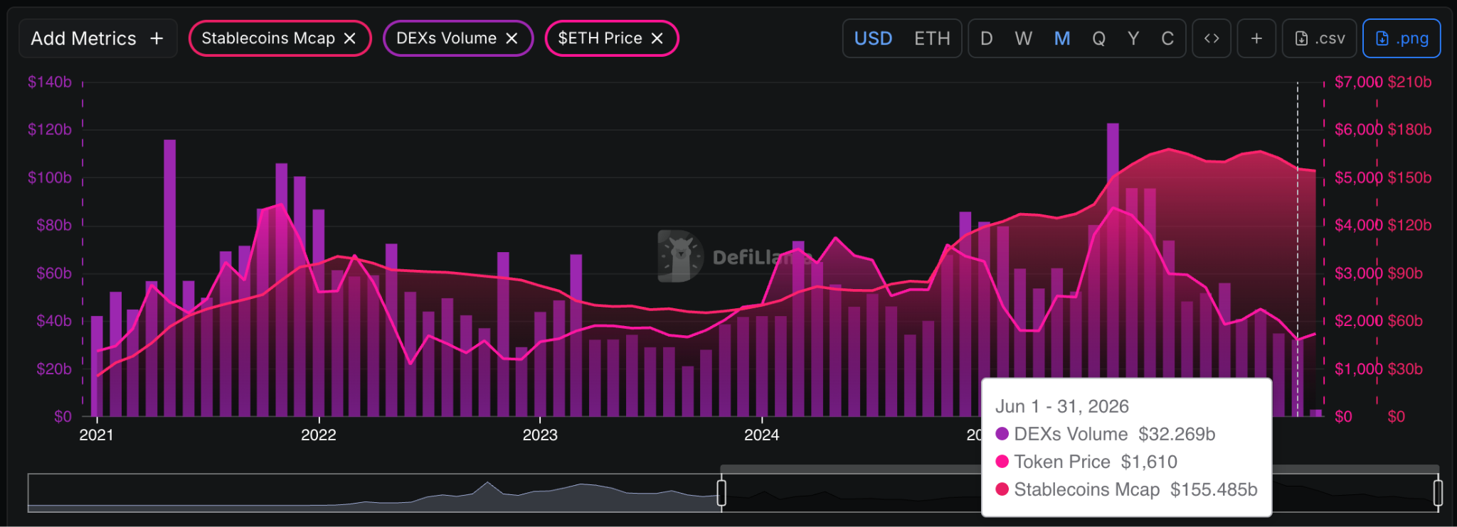
Task: Export the chart as .png
Action: pos(1402,38)
